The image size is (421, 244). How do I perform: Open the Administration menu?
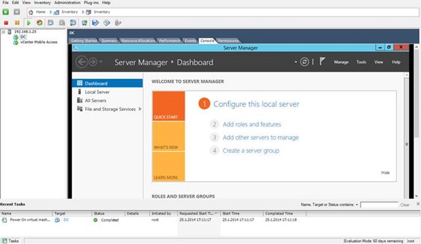pyautogui.click(x=67, y=3)
